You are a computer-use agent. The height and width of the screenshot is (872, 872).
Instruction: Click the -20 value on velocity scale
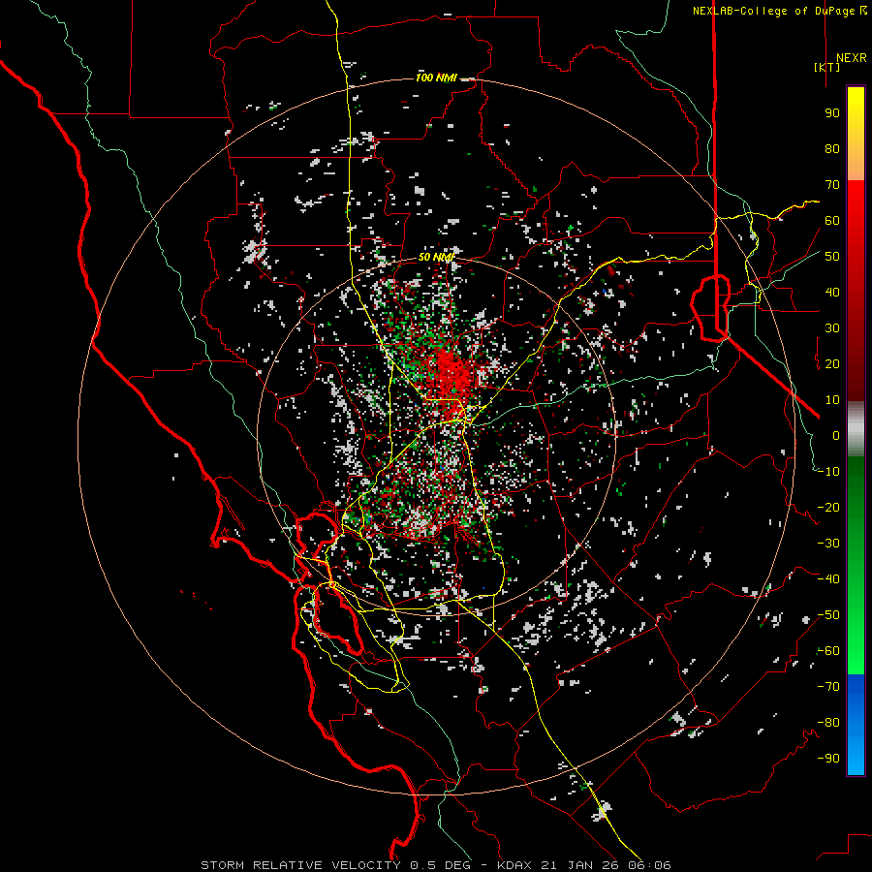coord(828,507)
